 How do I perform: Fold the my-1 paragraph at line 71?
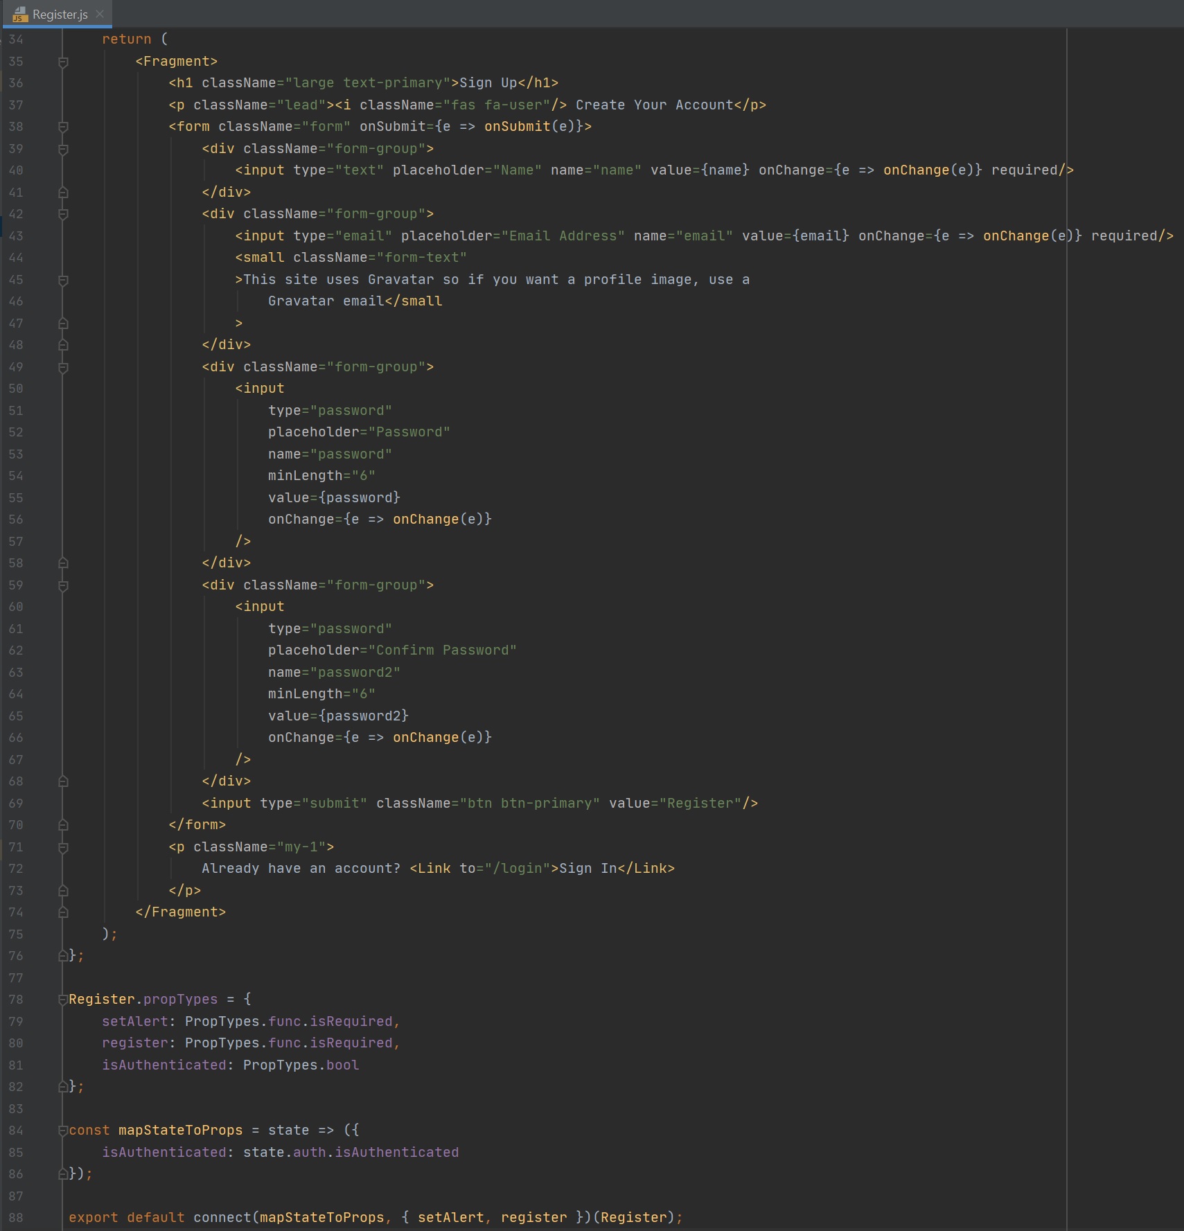point(63,847)
